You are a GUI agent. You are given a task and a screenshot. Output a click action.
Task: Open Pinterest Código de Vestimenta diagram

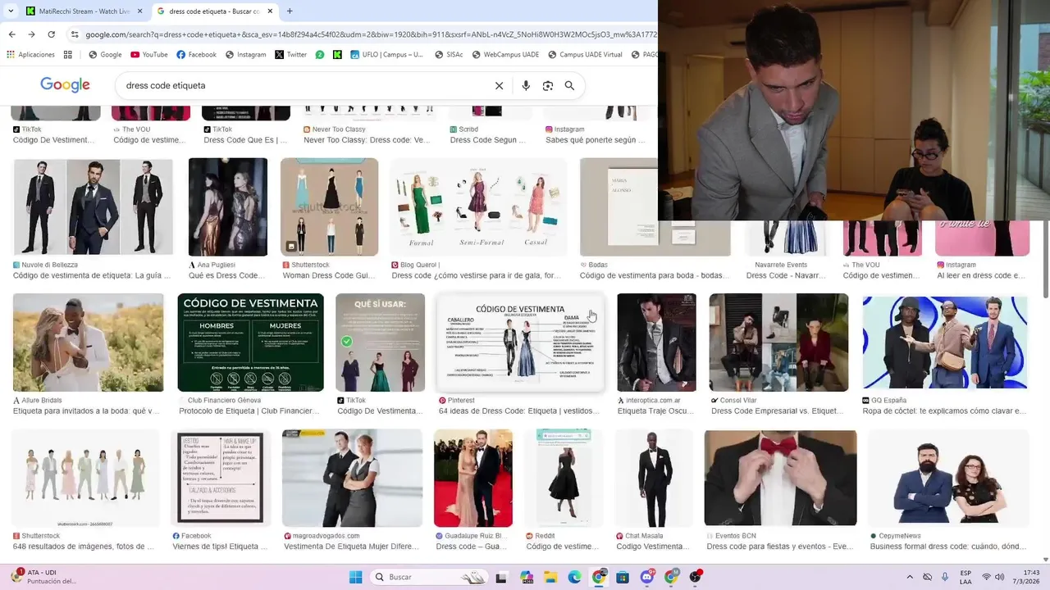pos(521,343)
